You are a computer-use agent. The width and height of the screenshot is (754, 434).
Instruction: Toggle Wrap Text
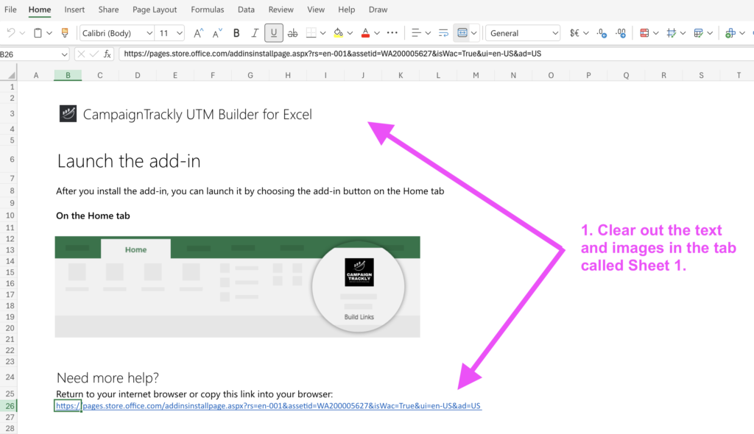pyautogui.click(x=443, y=33)
